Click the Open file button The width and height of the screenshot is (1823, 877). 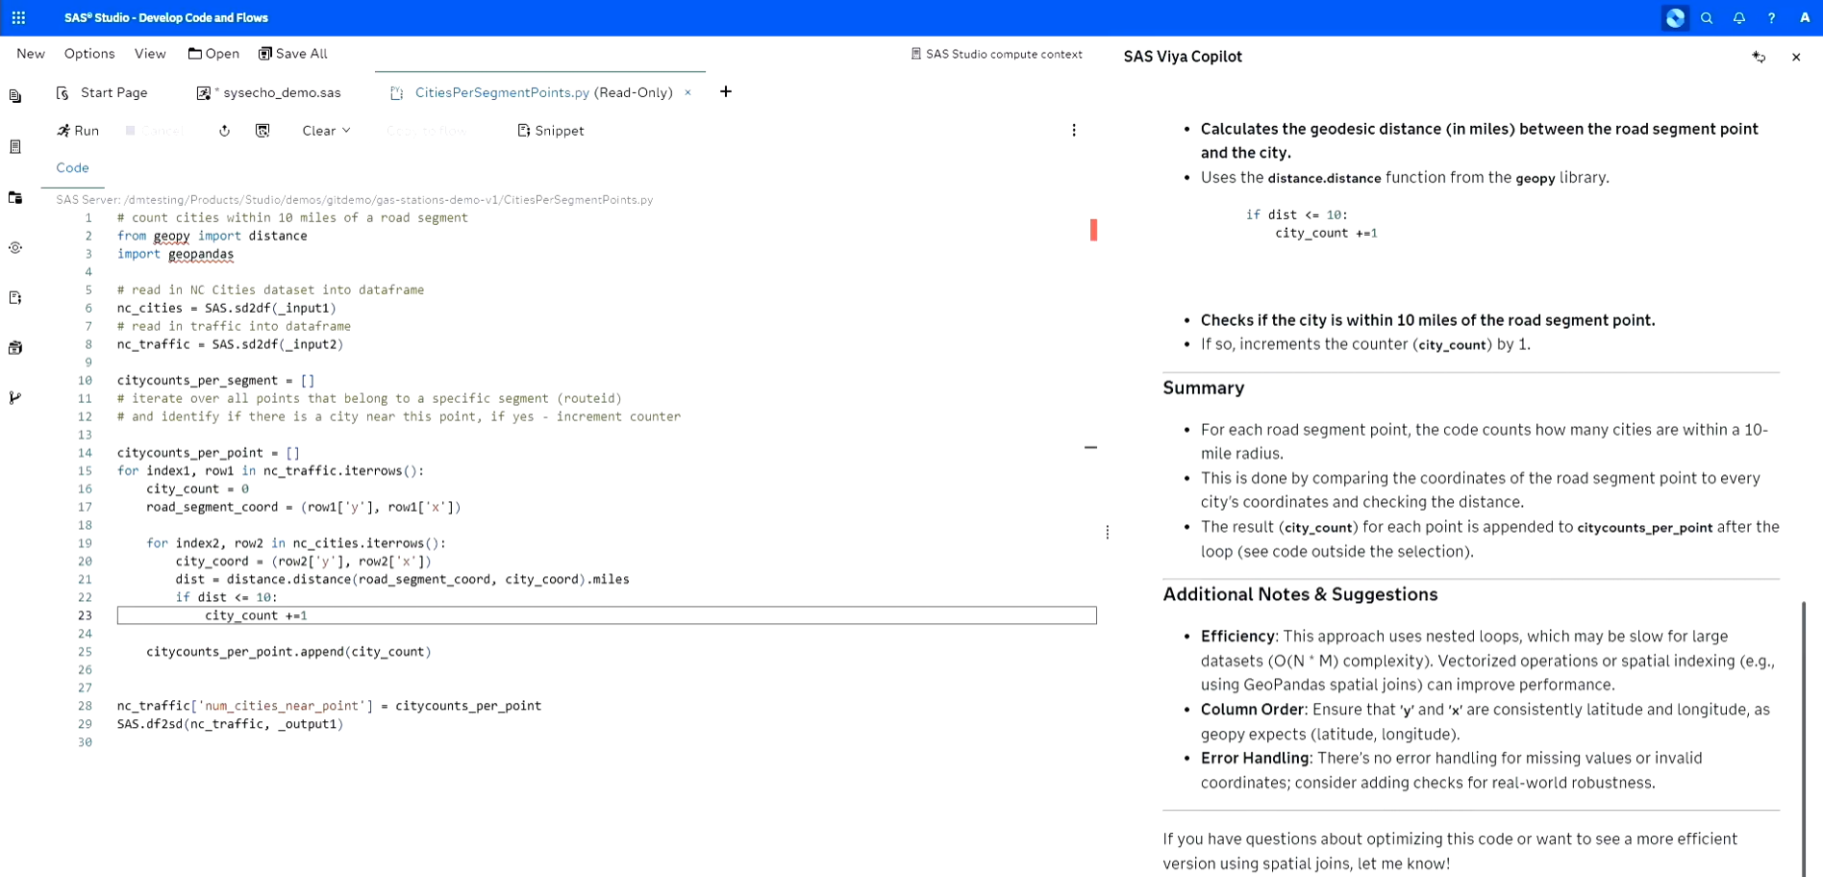(x=213, y=54)
